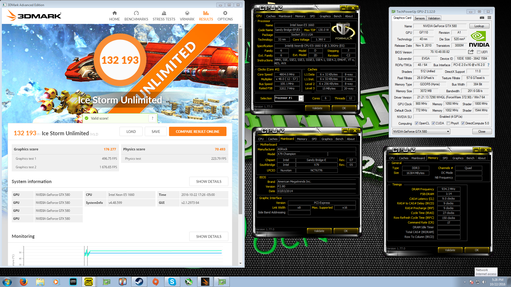The height and width of the screenshot is (287, 511).
Task: Open the thermometer taskbar icon
Action: pos(123,282)
